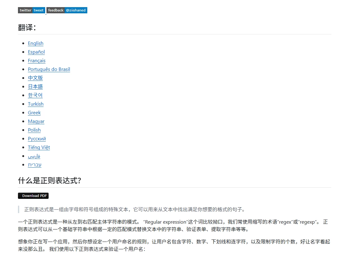
Task: Click the feedback badge
Action: (x=56, y=10)
